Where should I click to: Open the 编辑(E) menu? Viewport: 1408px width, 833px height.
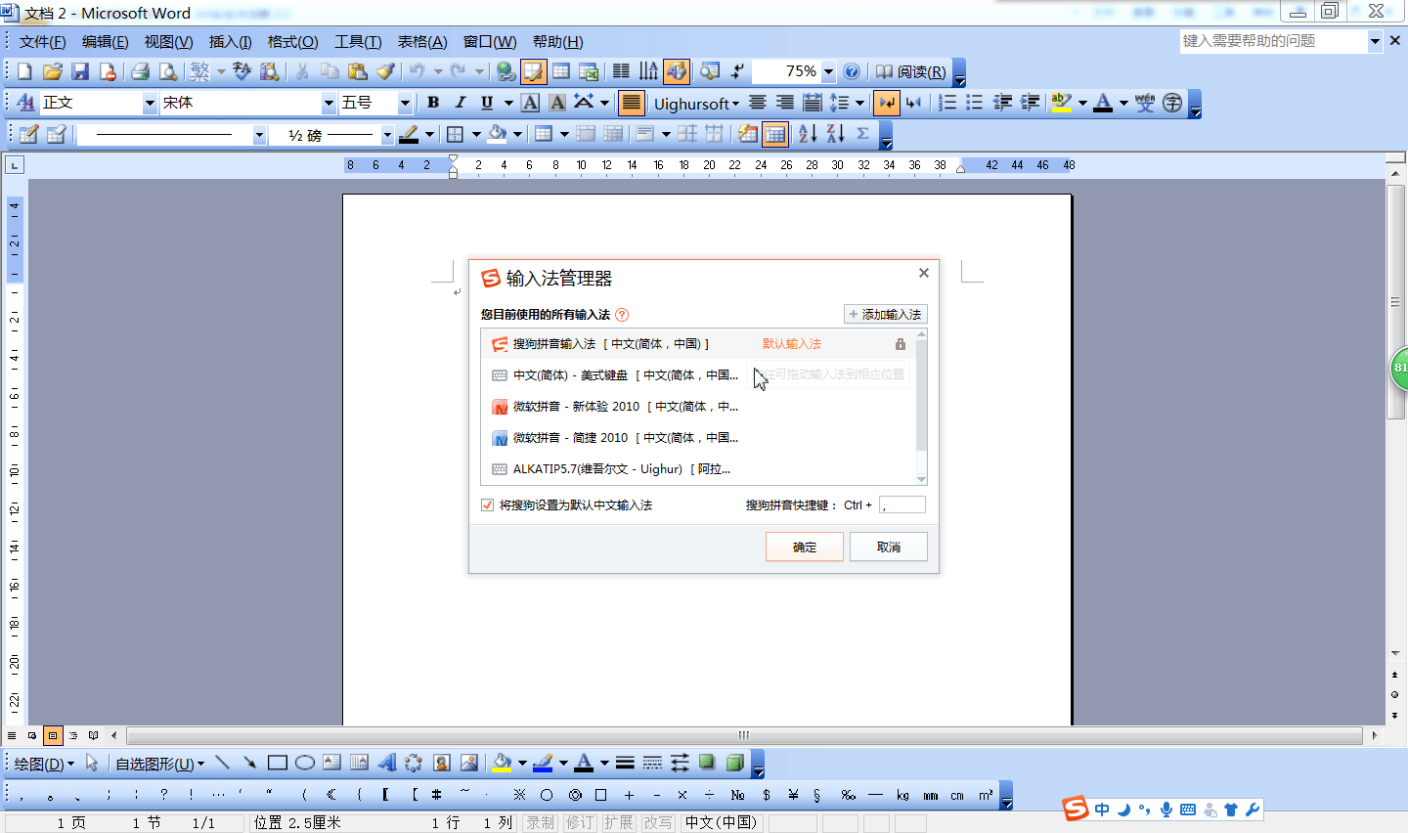pyautogui.click(x=106, y=41)
